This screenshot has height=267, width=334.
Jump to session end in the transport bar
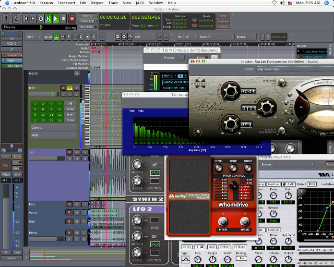[x=33, y=19]
